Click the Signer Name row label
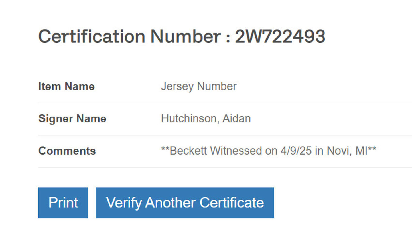 point(72,118)
